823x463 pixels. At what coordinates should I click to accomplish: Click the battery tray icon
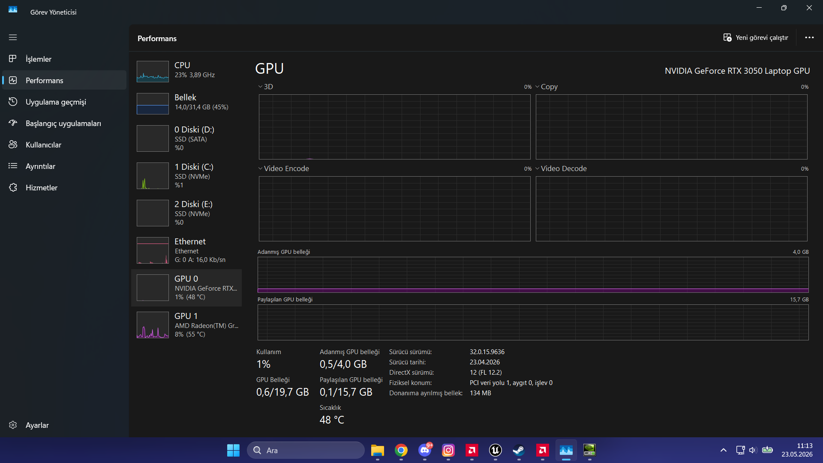pos(767,450)
